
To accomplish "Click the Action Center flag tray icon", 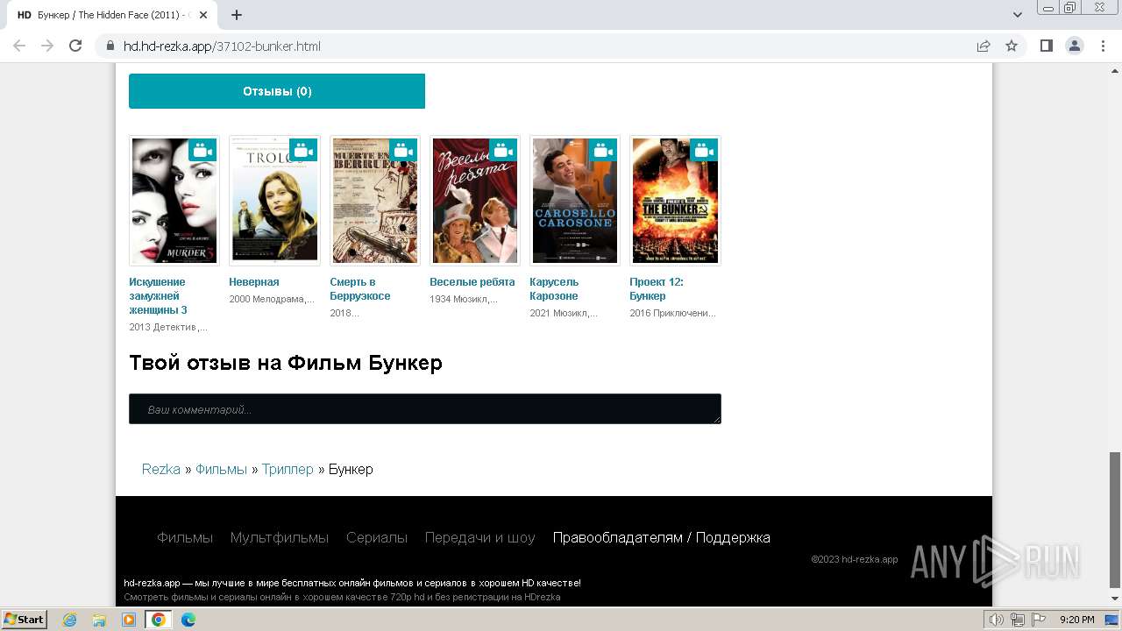I will tap(1039, 620).
